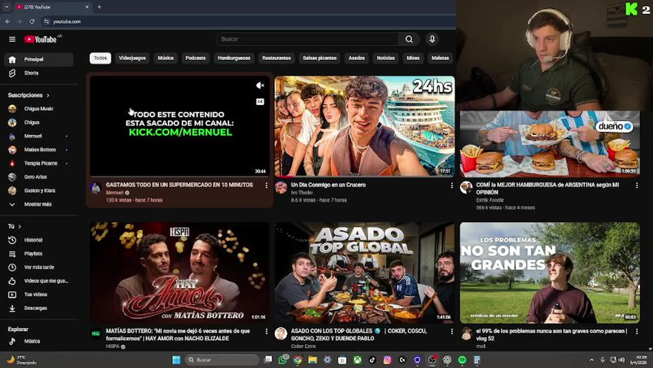Select the Restaurantes filter chip
653x368 pixels.
[x=276, y=58]
